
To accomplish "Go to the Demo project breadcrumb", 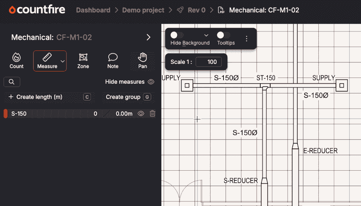I will [x=143, y=10].
